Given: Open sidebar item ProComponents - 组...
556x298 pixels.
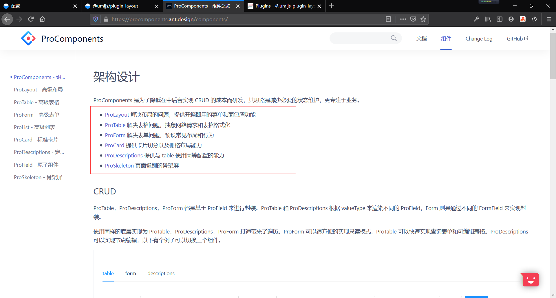Looking at the screenshot, I should click(40, 77).
